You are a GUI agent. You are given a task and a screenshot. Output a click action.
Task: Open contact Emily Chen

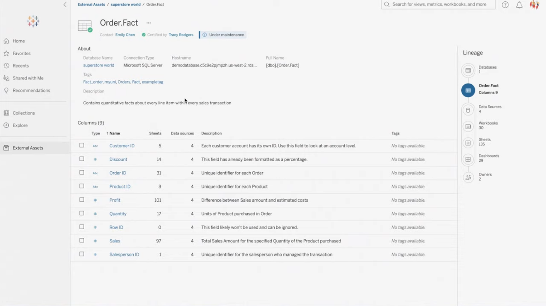point(125,35)
